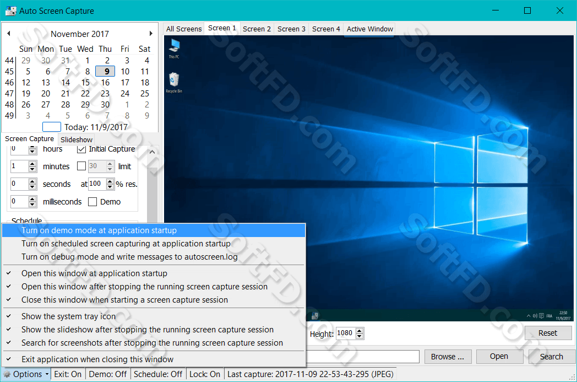Click the Browse ... button
577x382 pixels.
[448, 357]
